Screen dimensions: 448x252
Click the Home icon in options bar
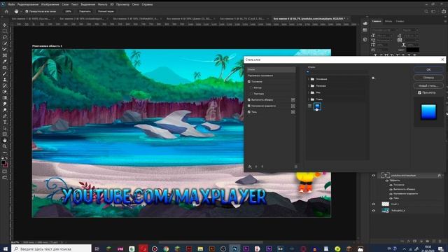pyautogui.click(x=6, y=11)
